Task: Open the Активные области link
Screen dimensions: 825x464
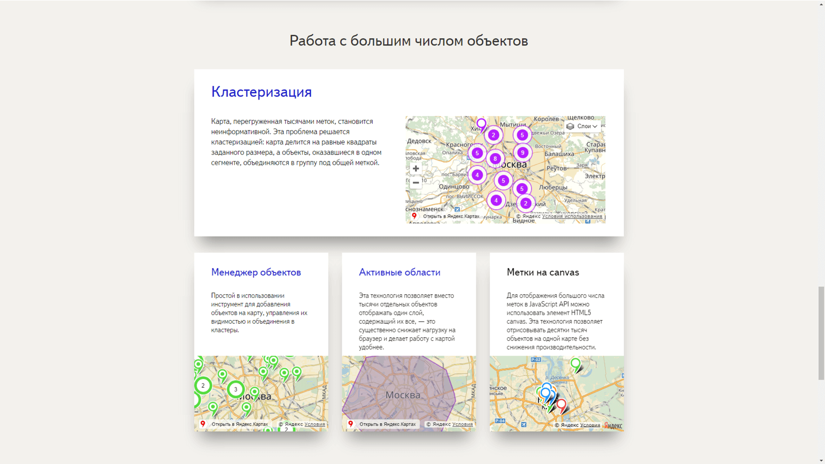Action: (x=400, y=272)
